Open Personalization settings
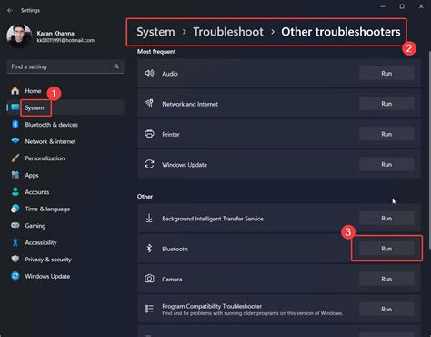Image resolution: width=431 pixels, height=337 pixels. coord(65,158)
